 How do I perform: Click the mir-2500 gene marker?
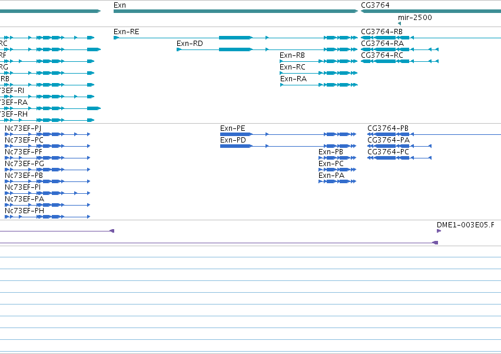click(399, 24)
